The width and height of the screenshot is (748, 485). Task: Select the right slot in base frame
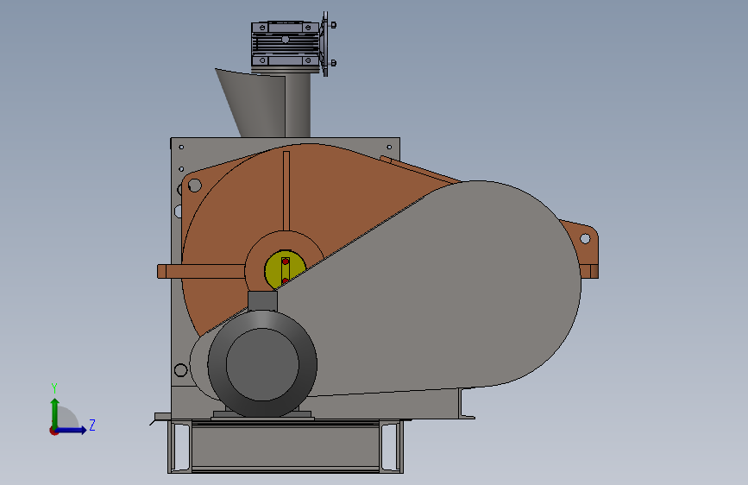389,446
